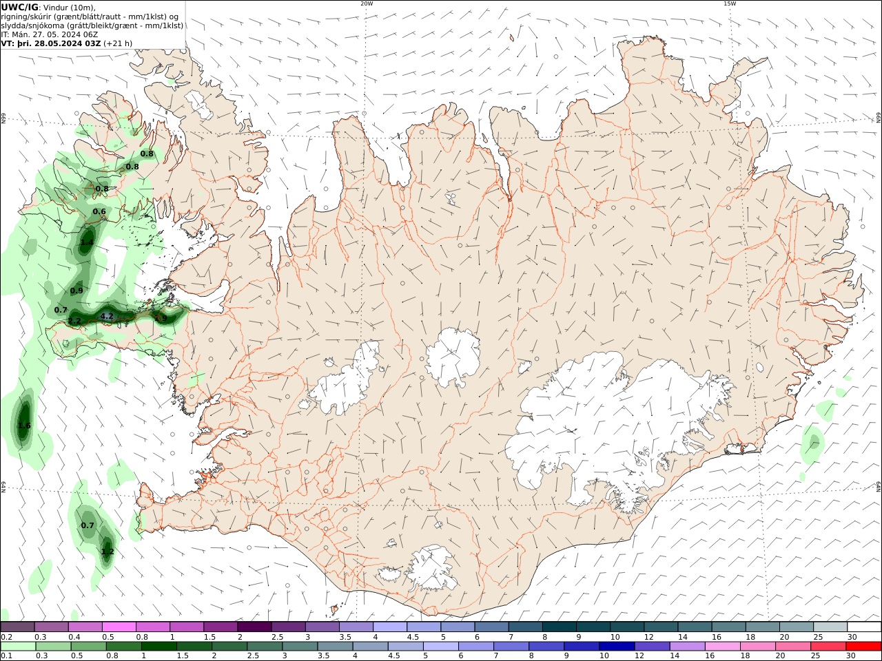Click the 20W longitude label
Screen dimensions: 882x661
click(x=367, y=3)
